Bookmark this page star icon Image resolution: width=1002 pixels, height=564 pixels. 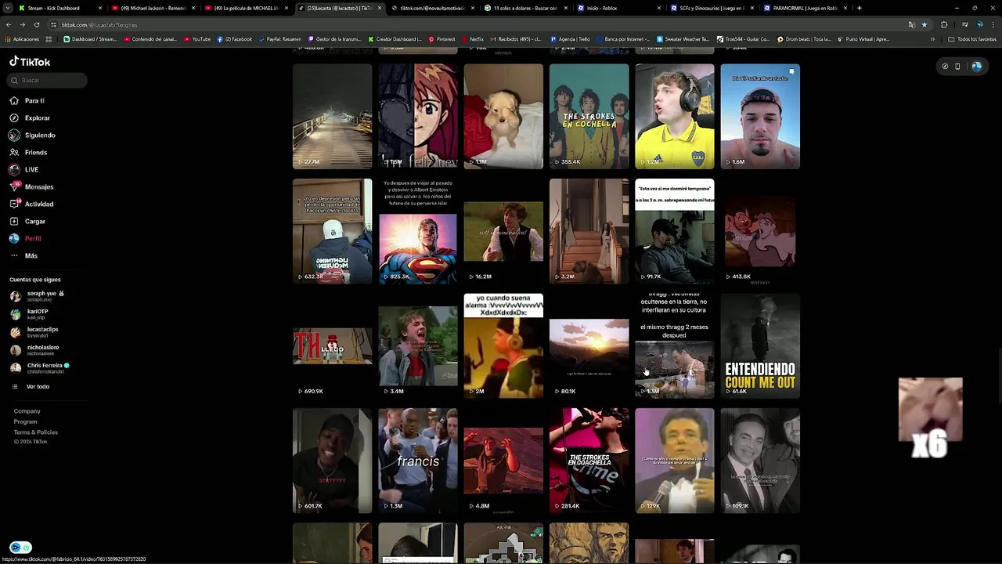(x=925, y=24)
